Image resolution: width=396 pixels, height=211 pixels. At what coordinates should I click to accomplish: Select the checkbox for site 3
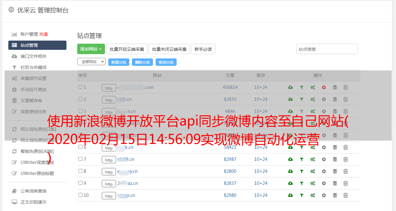(x=80, y=111)
